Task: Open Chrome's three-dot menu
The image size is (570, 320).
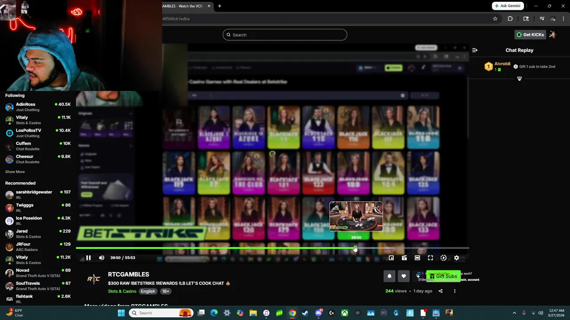Action: click(x=564, y=19)
